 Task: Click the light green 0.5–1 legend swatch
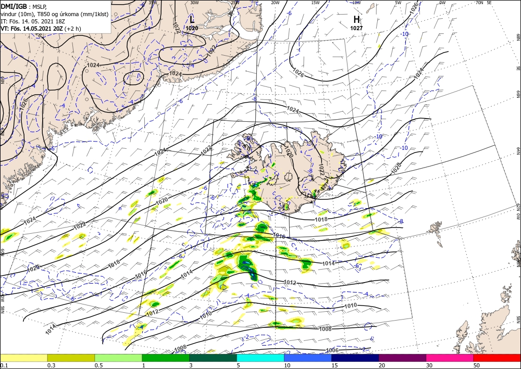click(118, 358)
